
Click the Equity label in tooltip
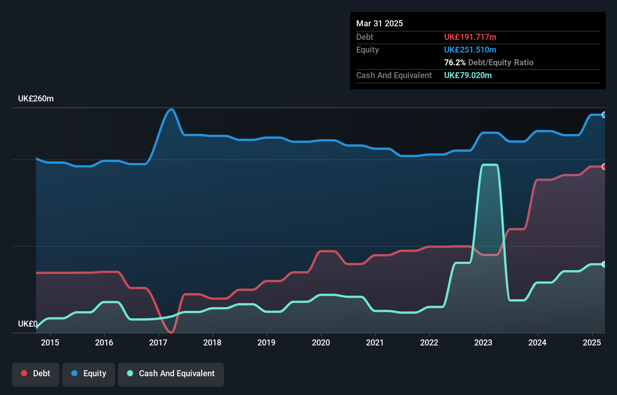(367, 50)
